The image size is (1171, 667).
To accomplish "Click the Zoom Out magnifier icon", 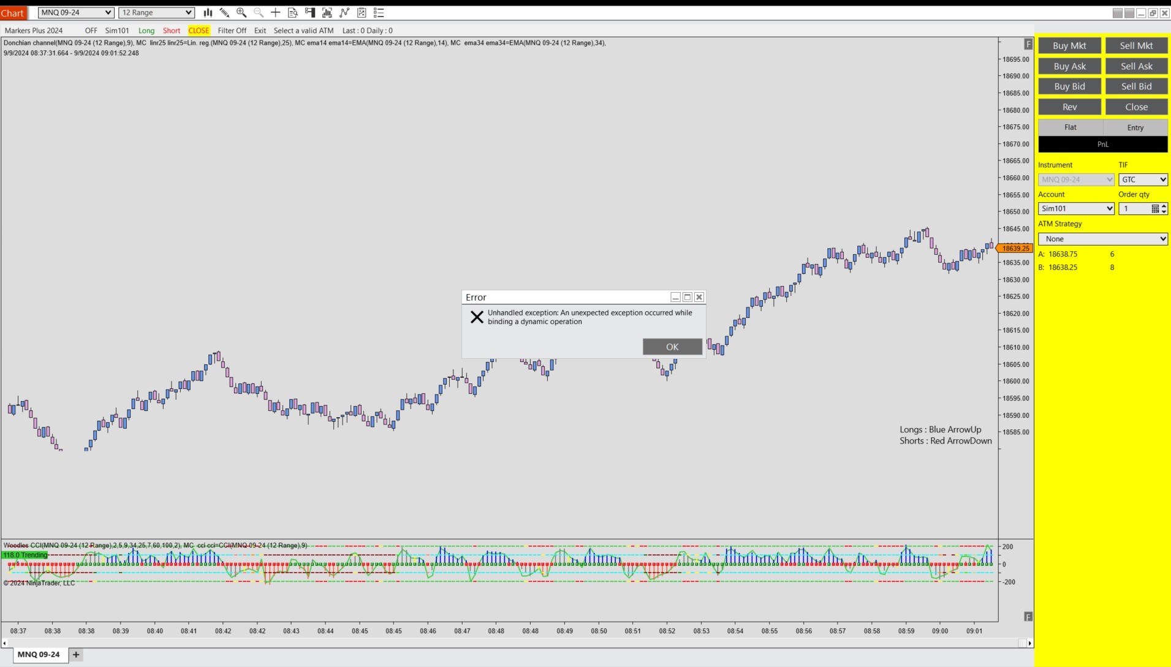I will pos(259,12).
